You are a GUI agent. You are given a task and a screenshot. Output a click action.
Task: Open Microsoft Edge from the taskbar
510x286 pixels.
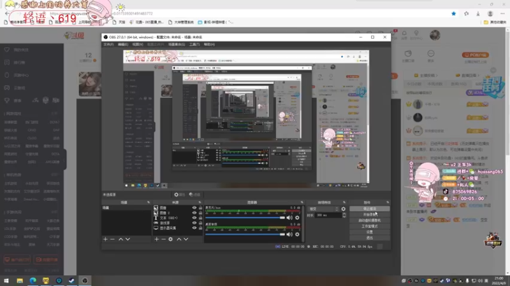[x=33, y=280]
